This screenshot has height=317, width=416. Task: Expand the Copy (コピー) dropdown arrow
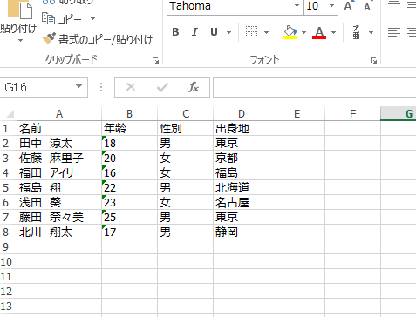(x=92, y=19)
